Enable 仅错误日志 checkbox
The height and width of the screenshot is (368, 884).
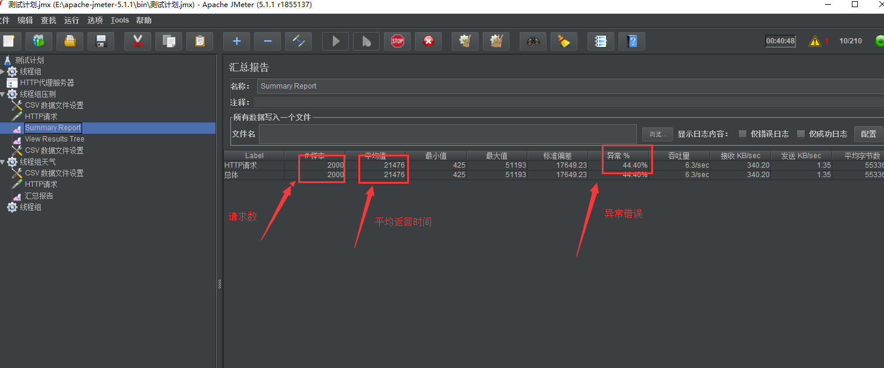pyautogui.click(x=742, y=134)
